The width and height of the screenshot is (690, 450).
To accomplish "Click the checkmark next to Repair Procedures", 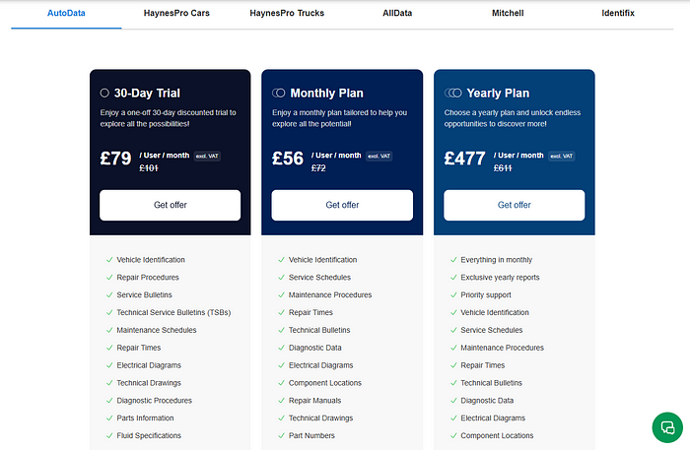I will (x=109, y=278).
